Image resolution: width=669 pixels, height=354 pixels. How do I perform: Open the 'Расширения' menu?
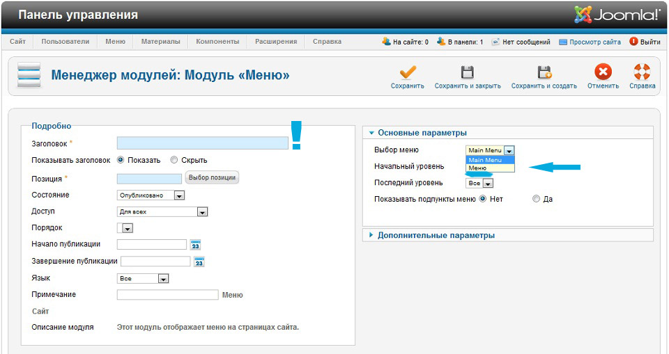click(275, 42)
